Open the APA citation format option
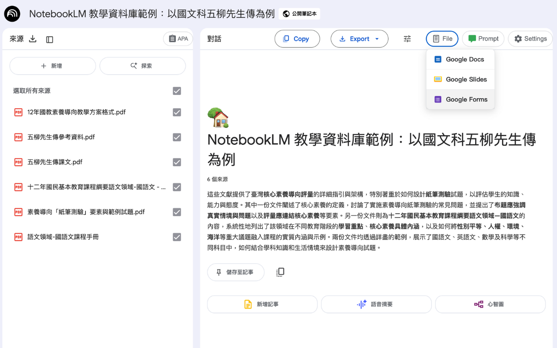557x348 pixels. pos(178,39)
